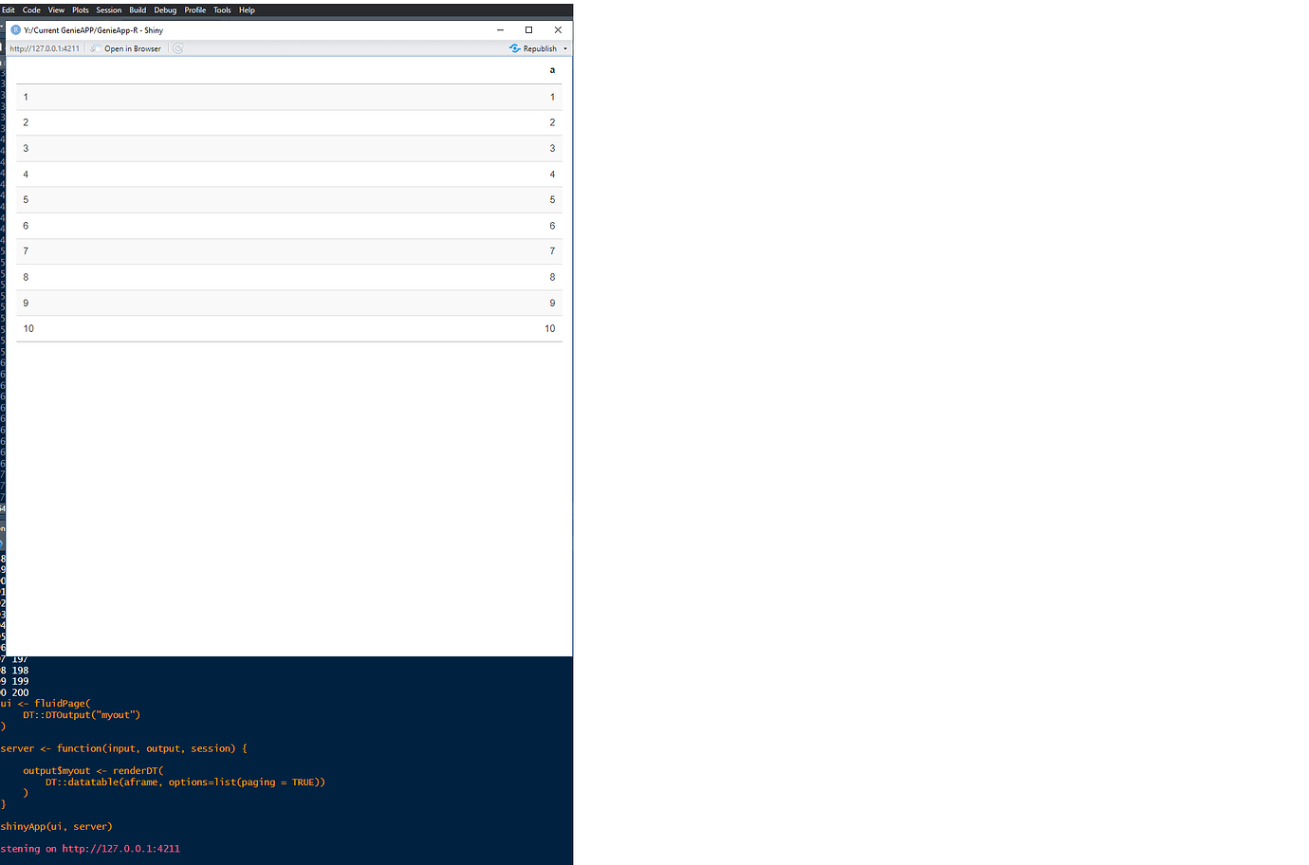Click the R logo in the Shiny window titlebar
The width and height of the screenshot is (1309, 865).
point(14,29)
